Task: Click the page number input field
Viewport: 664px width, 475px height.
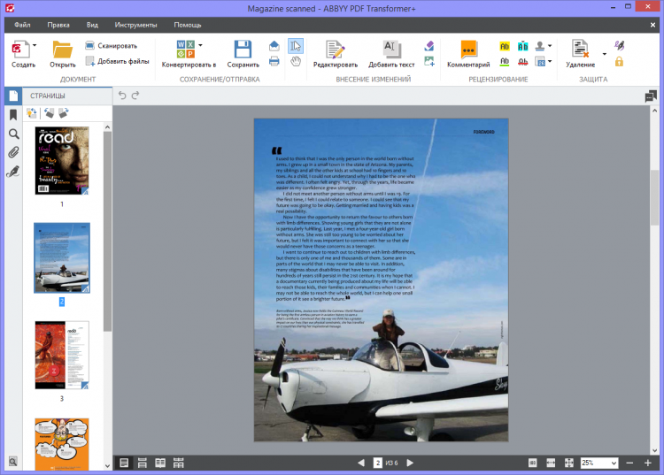Action: (x=378, y=463)
